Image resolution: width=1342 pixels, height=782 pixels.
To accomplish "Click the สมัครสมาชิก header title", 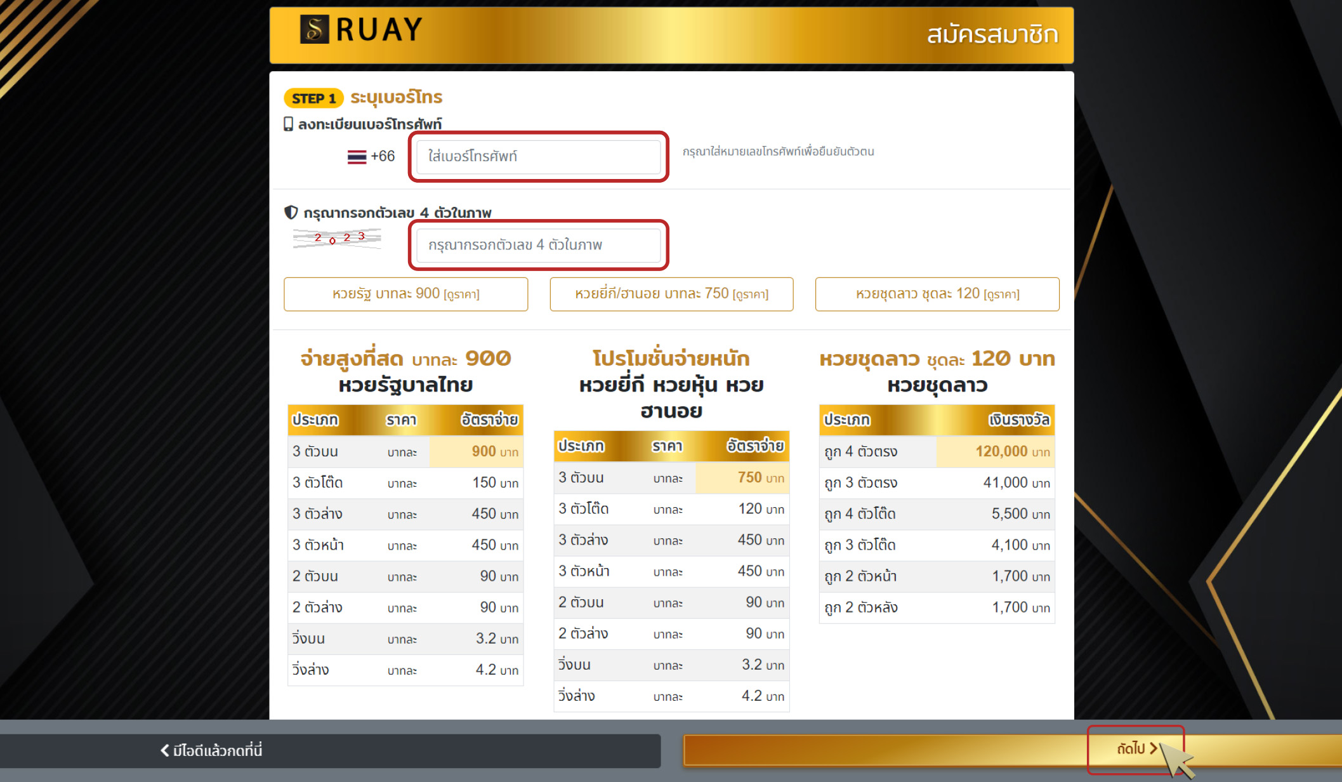I will coord(992,34).
